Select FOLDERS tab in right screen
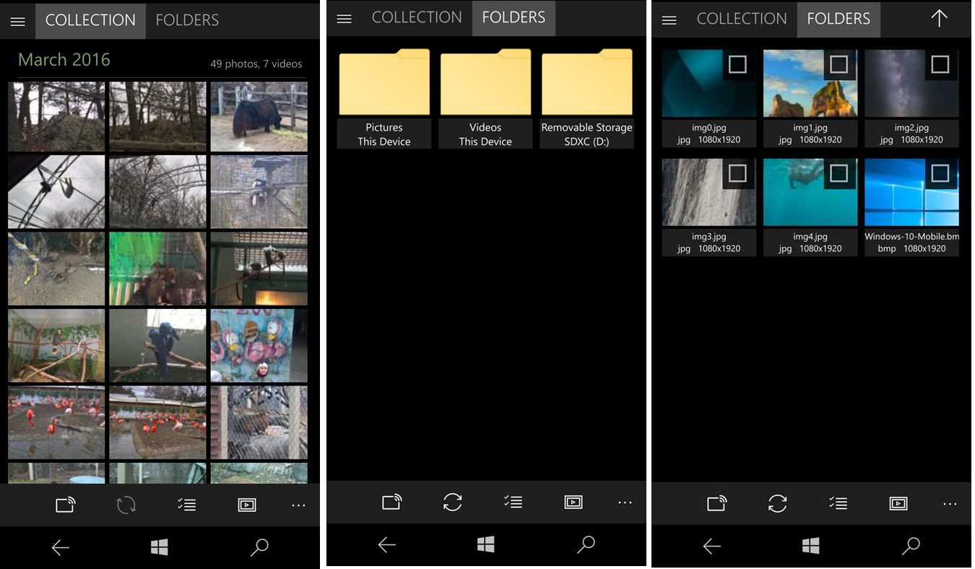This screenshot has height=569, width=975. 838,19
